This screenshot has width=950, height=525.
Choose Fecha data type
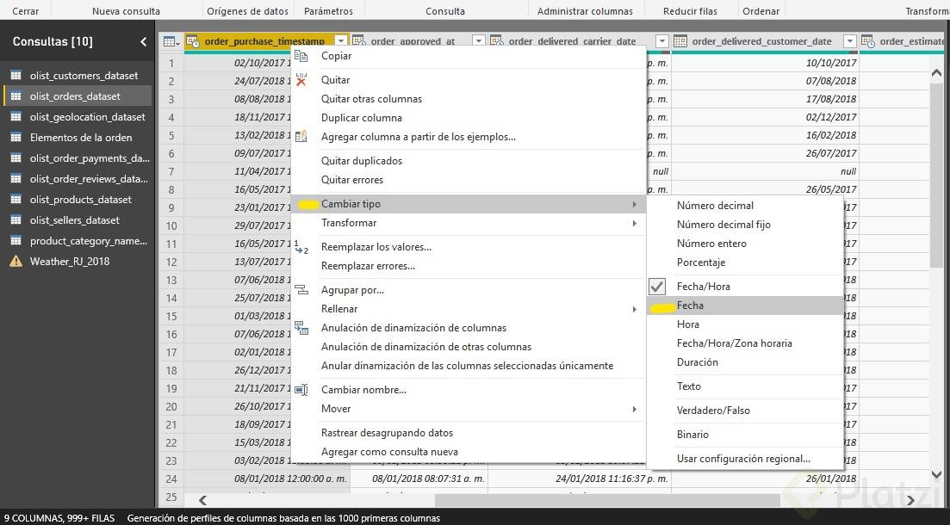(x=745, y=306)
